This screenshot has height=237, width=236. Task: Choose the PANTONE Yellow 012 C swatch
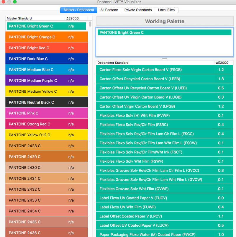pos(47,135)
